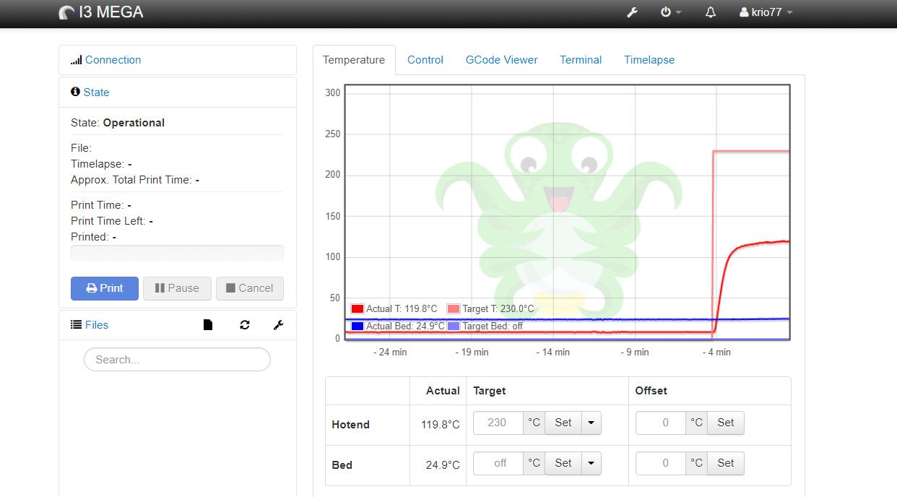Click the blue Print button
This screenshot has height=497, width=897.
105,288
